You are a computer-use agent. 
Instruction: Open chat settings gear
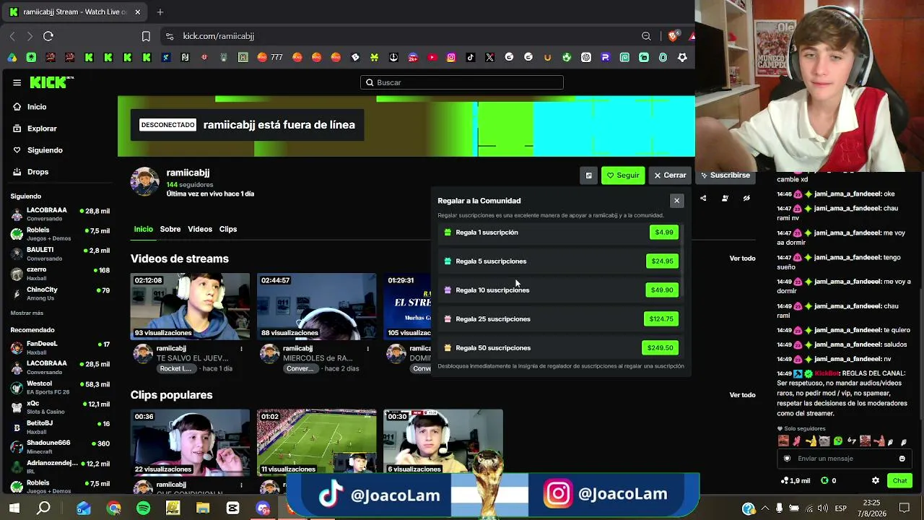[876, 480]
